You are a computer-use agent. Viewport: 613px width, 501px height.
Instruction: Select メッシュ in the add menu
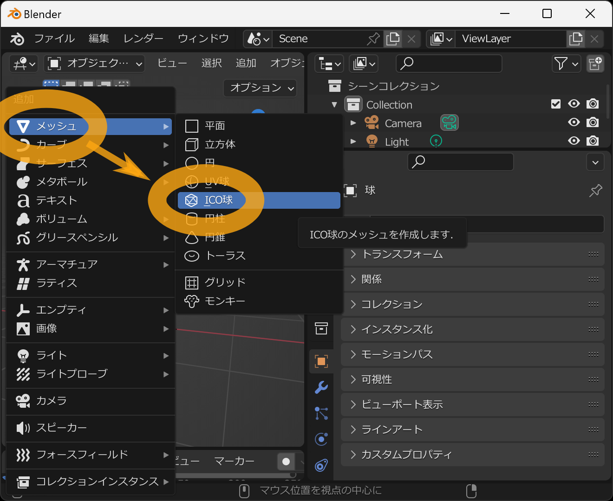(x=91, y=127)
